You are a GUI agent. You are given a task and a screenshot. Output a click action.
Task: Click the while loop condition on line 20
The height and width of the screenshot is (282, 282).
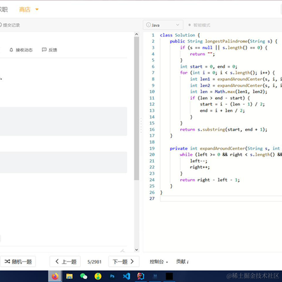pos(231,154)
